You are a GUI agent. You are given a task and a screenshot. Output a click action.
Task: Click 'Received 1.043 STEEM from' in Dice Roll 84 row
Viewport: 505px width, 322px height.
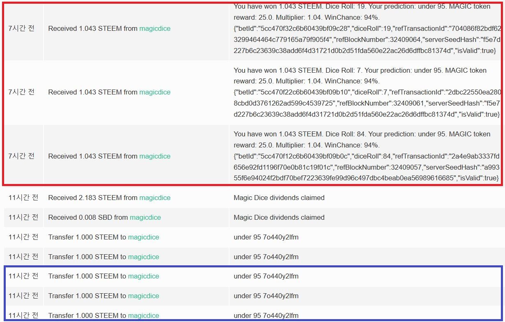(x=93, y=156)
